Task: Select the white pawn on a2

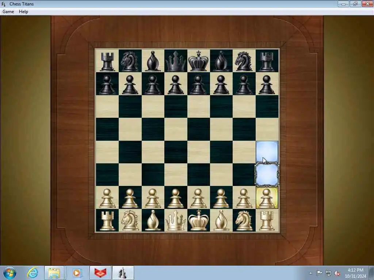Action: (x=107, y=198)
